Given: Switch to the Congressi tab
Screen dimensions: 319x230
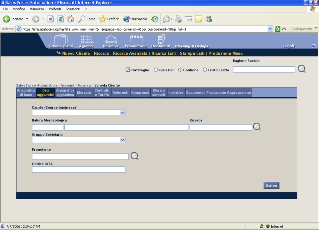Looking at the screenshot, I should click(140, 92).
